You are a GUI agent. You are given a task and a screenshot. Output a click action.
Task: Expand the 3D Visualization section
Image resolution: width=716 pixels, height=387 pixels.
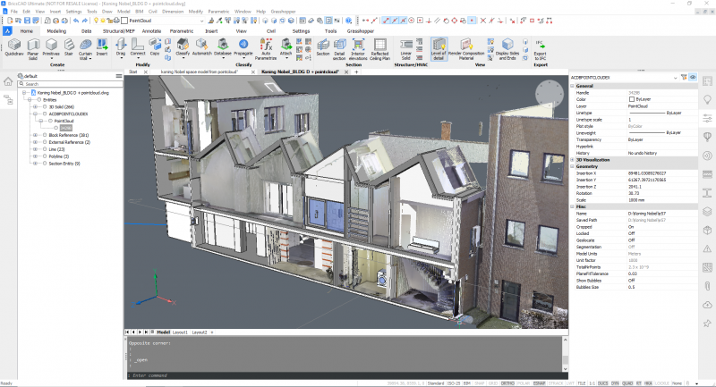(573, 160)
